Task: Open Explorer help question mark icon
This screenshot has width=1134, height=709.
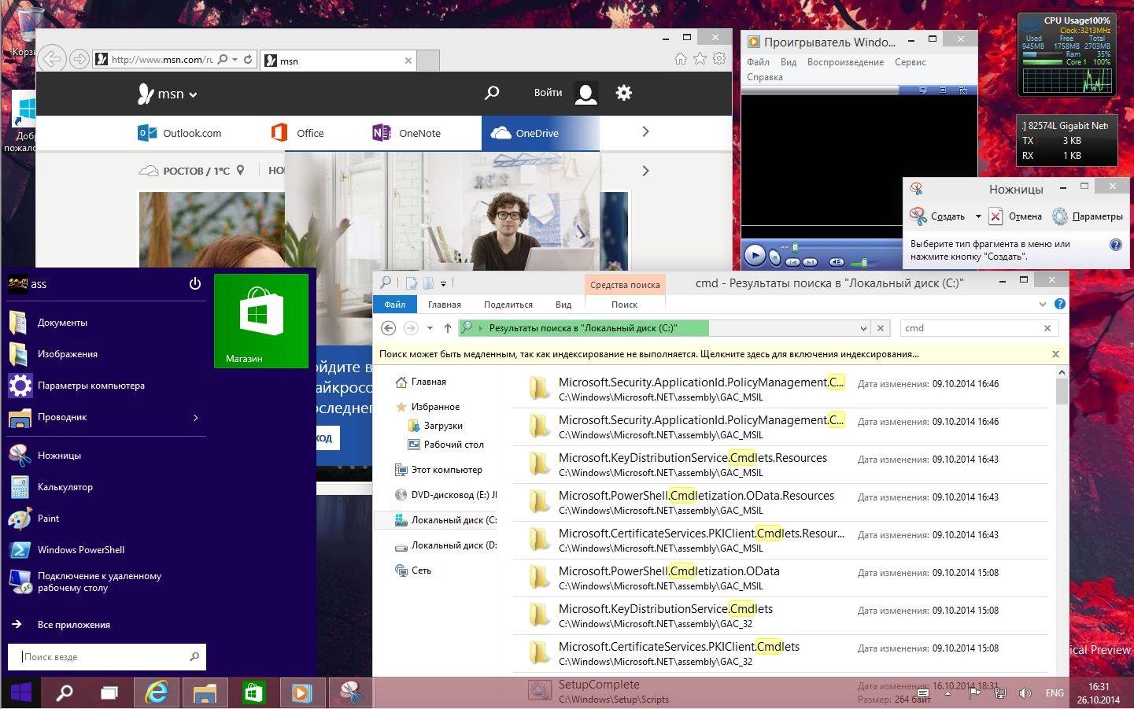Action: click(x=1060, y=304)
